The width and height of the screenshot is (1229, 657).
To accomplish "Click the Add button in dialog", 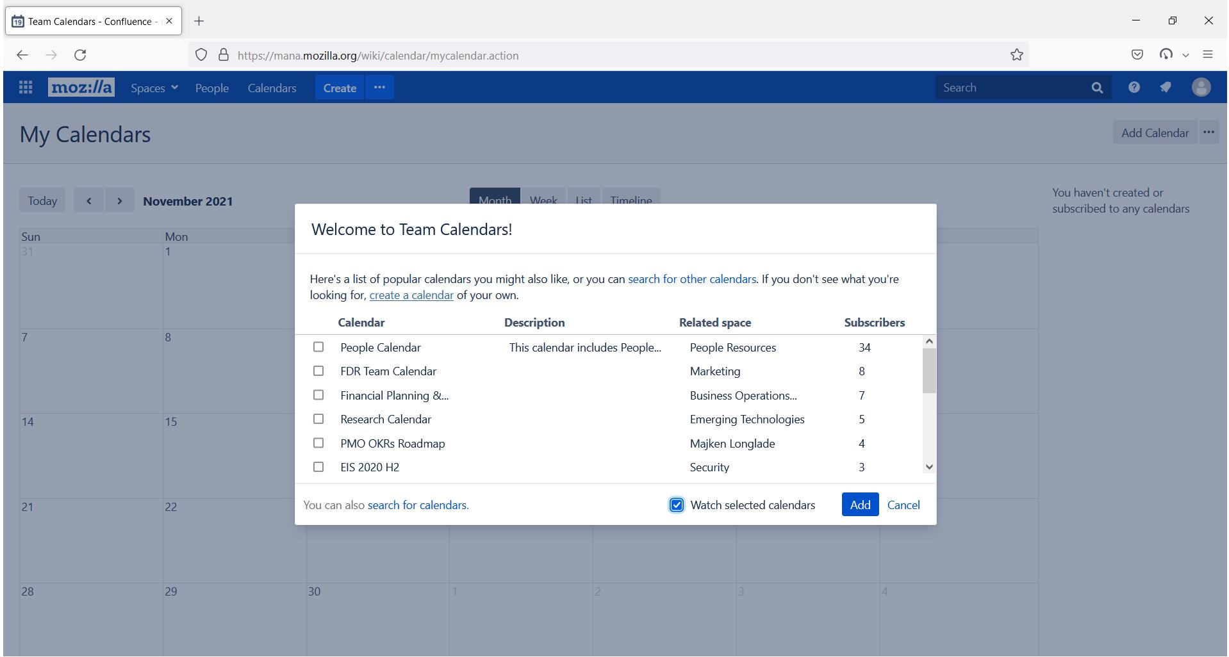I will (859, 505).
